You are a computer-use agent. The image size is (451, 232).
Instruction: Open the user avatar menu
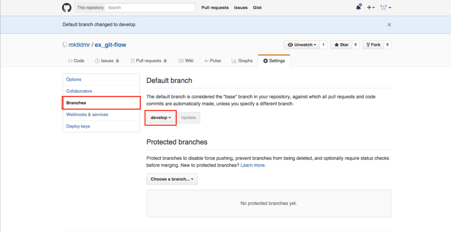point(386,7)
